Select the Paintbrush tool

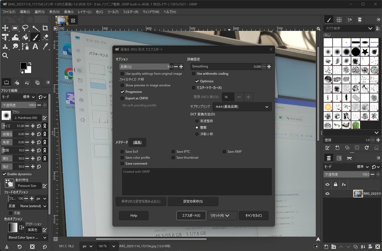click(x=35, y=37)
